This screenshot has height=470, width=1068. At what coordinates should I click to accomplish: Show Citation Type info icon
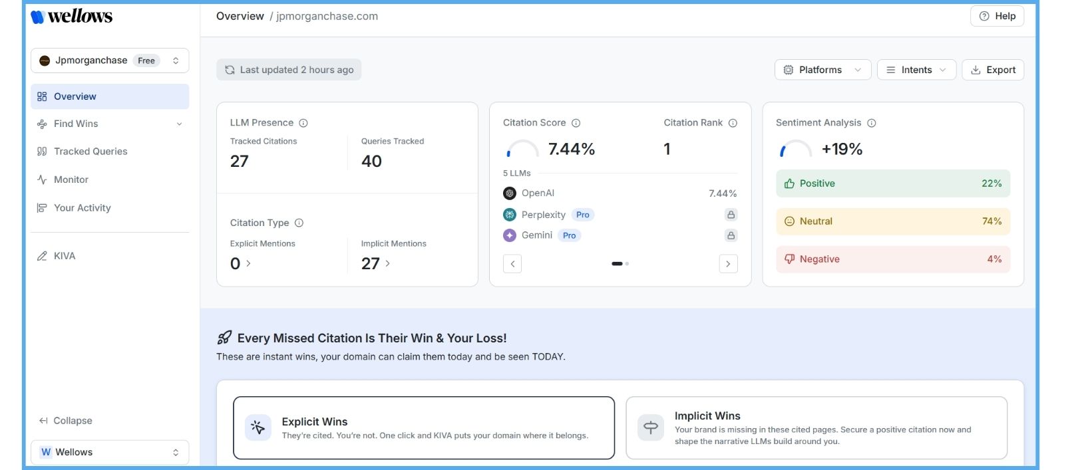299,223
